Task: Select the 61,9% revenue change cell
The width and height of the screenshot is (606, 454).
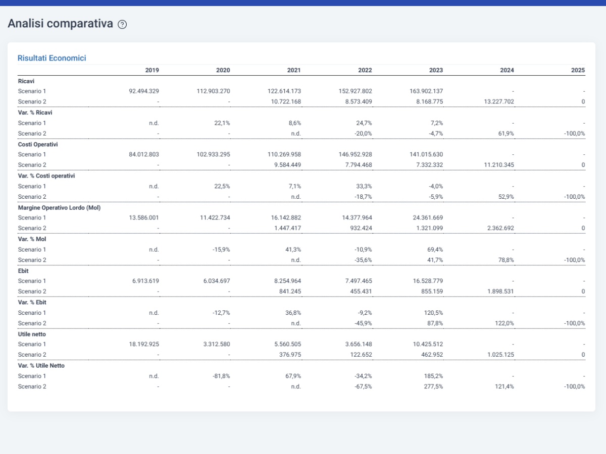Action: pos(507,134)
